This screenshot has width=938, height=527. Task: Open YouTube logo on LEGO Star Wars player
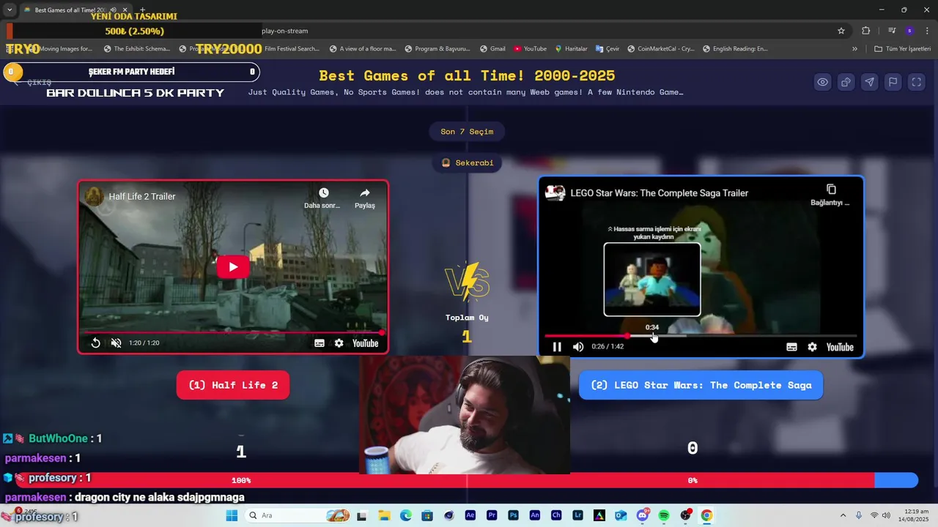[x=840, y=347]
